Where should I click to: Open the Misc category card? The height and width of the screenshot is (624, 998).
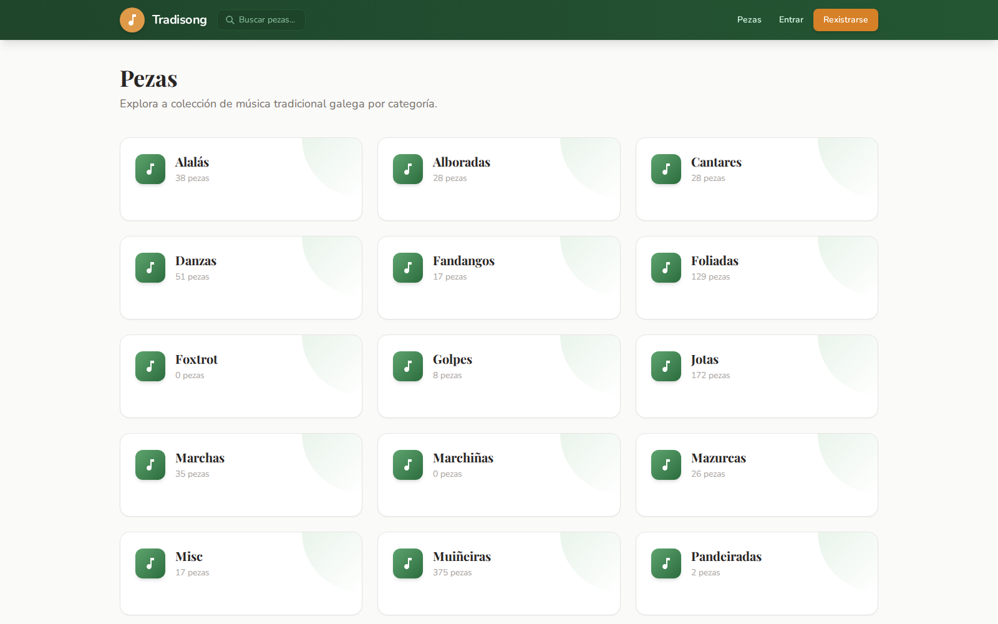click(x=241, y=573)
